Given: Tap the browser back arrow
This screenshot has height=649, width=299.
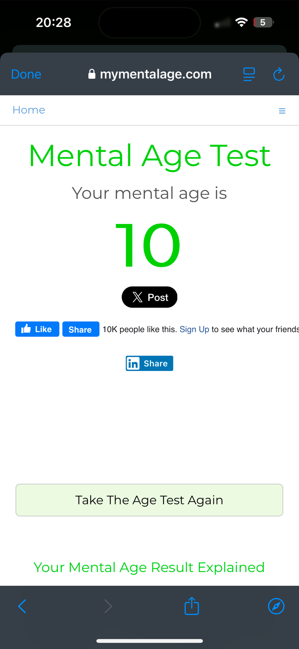Looking at the screenshot, I should pyautogui.click(x=22, y=606).
